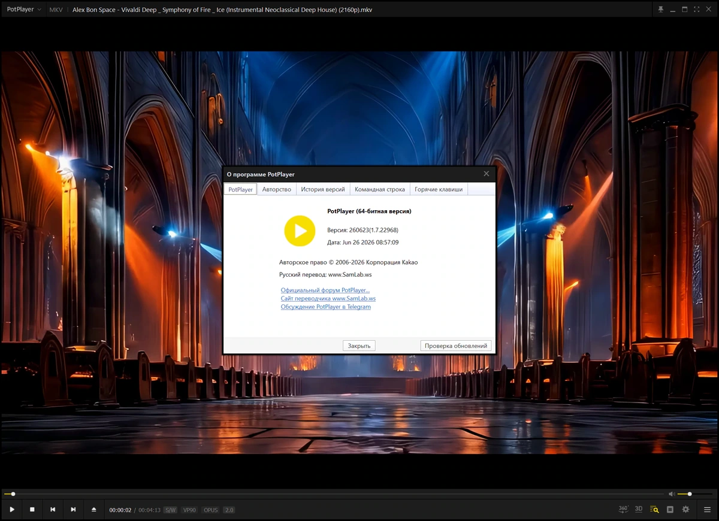This screenshot has width=719, height=521.
Task: Click the Проверка обновлений button
Action: (456, 346)
